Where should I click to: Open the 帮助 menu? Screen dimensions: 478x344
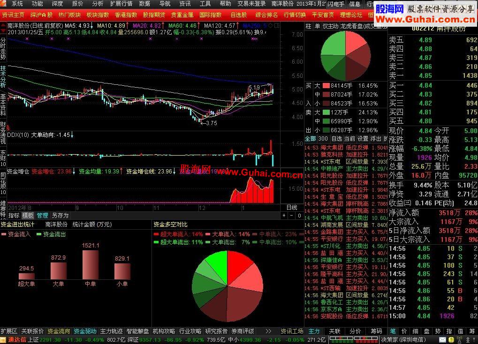pyautogui.click(x=225, y=4)
